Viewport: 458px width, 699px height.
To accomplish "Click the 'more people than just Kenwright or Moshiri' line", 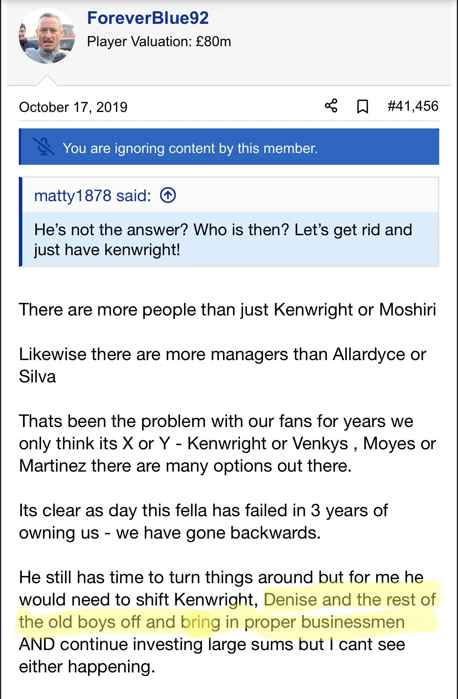I will coord(227,310).
